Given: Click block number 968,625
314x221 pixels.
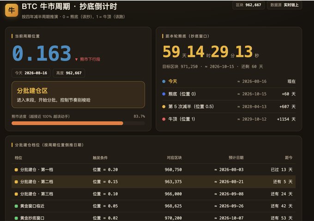Looking at the screenshot, I should point(173,206).
